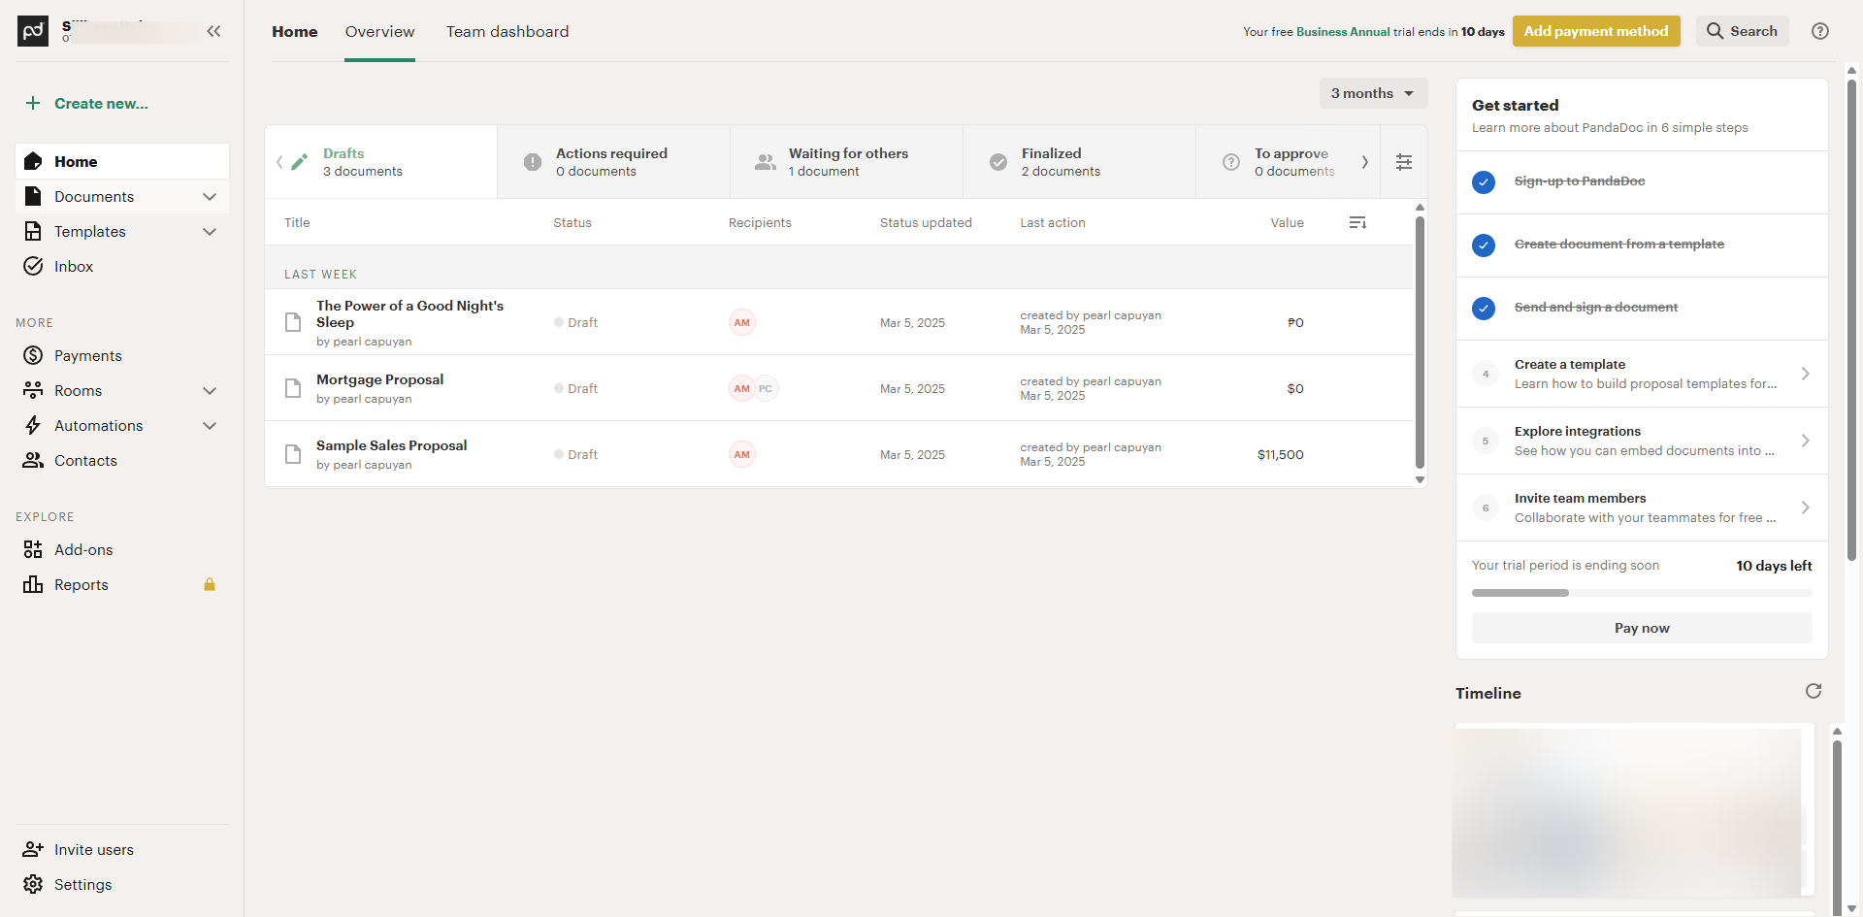
Task: Refresh the Timeline panel
Action: click(x=1813, y=691)
